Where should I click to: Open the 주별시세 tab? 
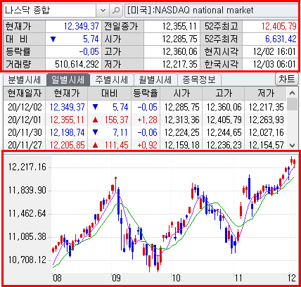[x=112, y=79]
